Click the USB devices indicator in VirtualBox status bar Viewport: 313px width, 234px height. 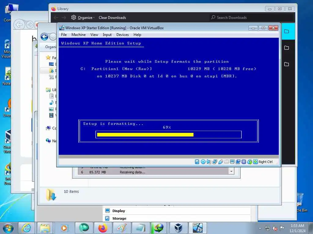pos(220,162)
